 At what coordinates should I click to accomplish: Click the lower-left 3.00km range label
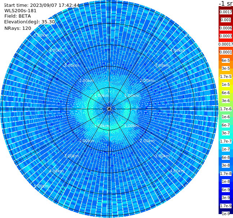tap(71, 156)
